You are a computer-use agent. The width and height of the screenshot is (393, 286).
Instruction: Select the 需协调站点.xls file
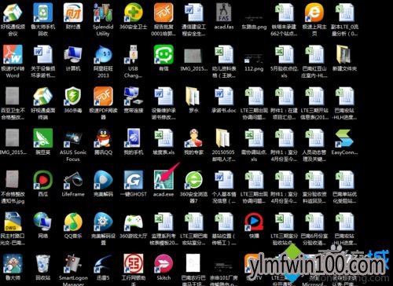pyautogui.click(x=254, y=145)
